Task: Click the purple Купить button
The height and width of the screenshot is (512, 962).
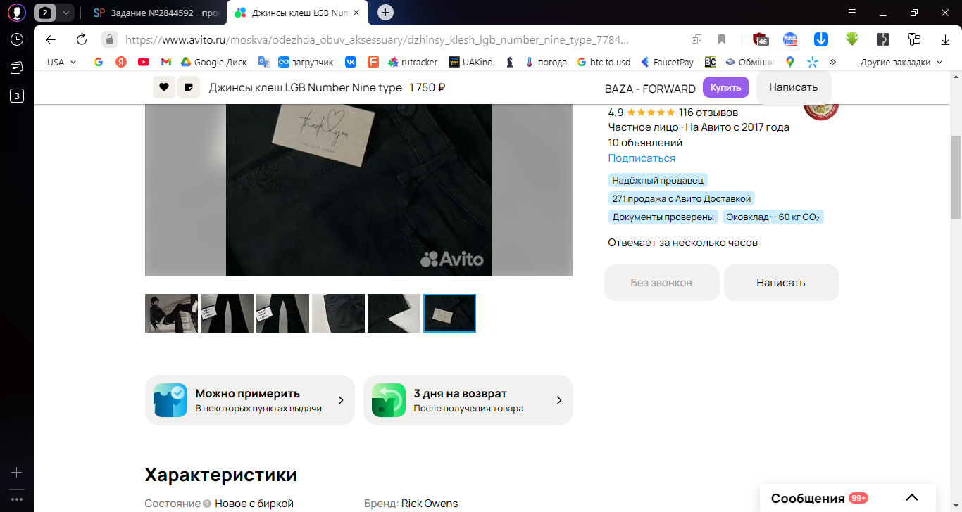Action: click(726, 87)
